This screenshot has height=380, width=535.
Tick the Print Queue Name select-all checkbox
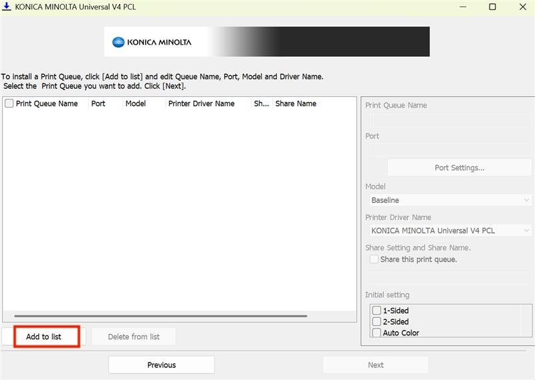9,104
